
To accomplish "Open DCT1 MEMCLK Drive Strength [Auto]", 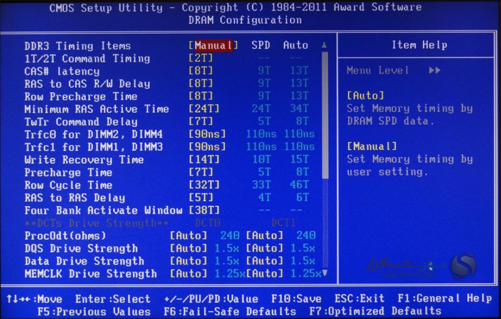I will [264, 274].
